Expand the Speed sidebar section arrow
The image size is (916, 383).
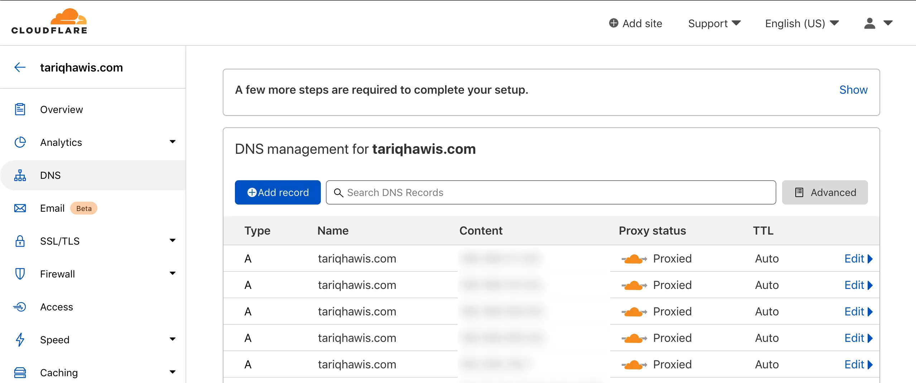[x=173, y=339]
